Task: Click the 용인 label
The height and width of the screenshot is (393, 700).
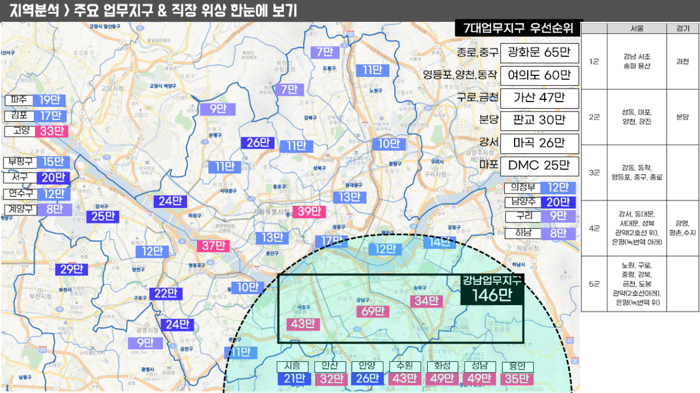Action: (x=518, y=367)
